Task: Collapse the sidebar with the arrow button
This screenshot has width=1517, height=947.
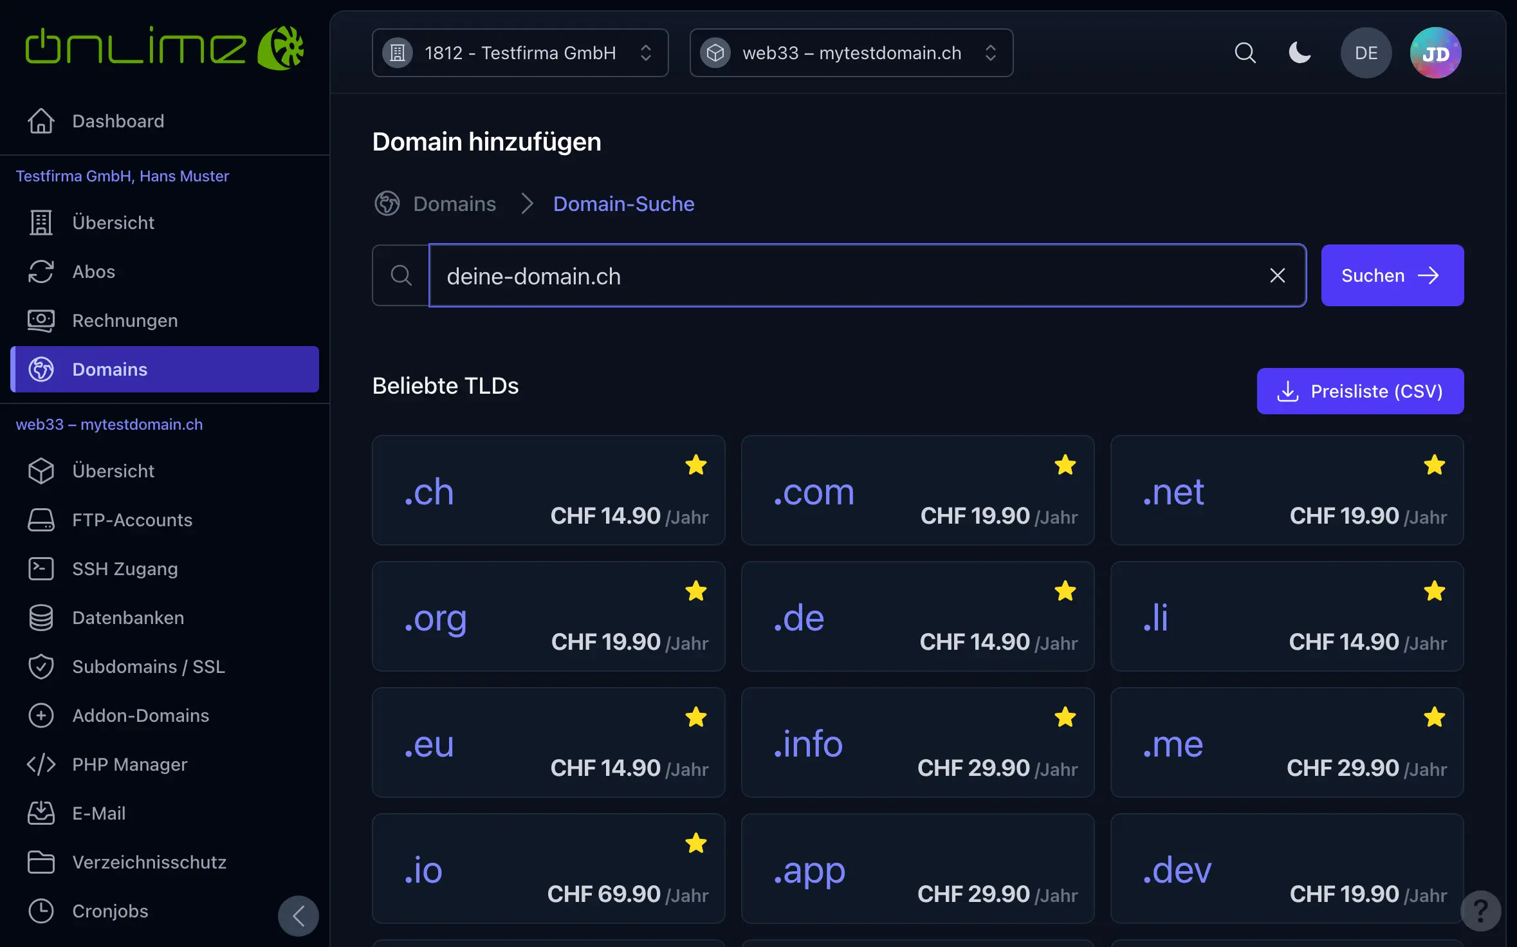Action: click(x=299, y=915)
